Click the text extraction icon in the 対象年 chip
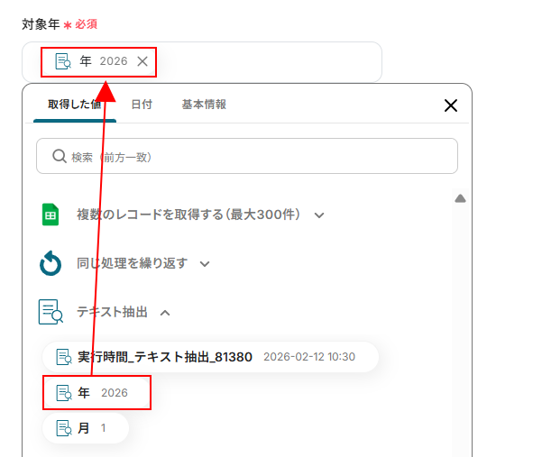 coord(63,61)
